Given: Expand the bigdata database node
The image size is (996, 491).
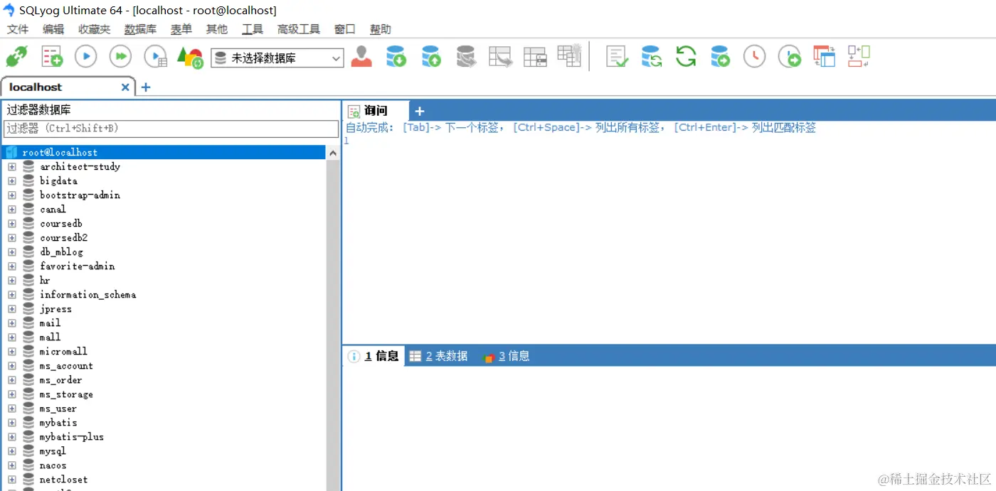Looking at the screenshot, I should 11,180.
